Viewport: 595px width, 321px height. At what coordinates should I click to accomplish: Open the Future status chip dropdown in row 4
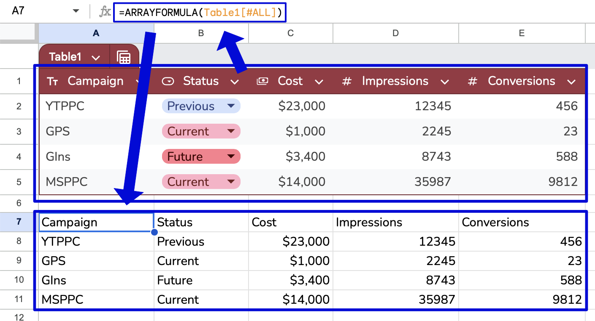click(x=232, y=156)
